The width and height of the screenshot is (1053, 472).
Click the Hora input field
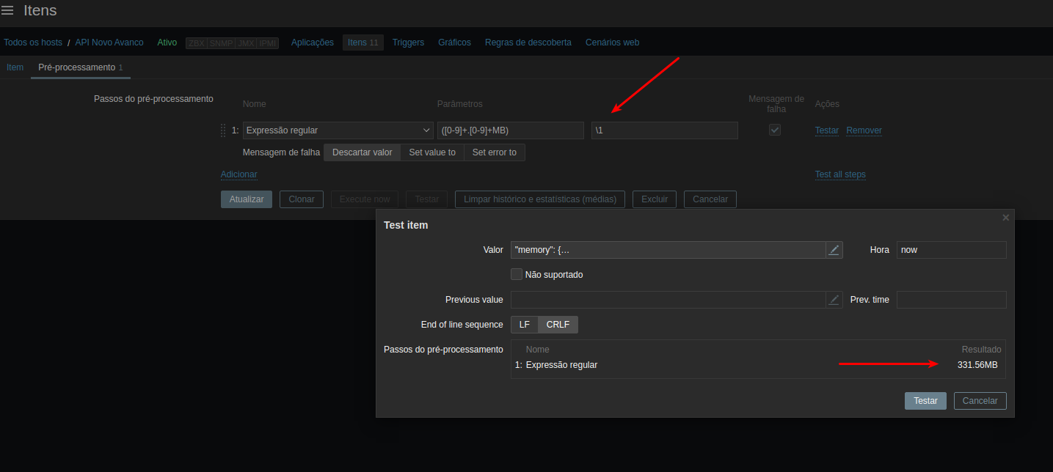[951, 250]
